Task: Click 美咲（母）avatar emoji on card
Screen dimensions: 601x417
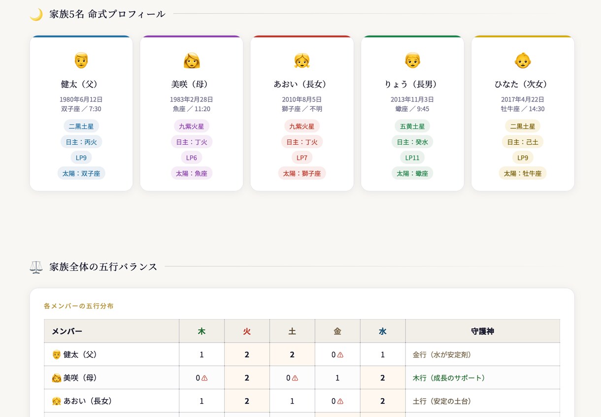Action: click(192, 61)
